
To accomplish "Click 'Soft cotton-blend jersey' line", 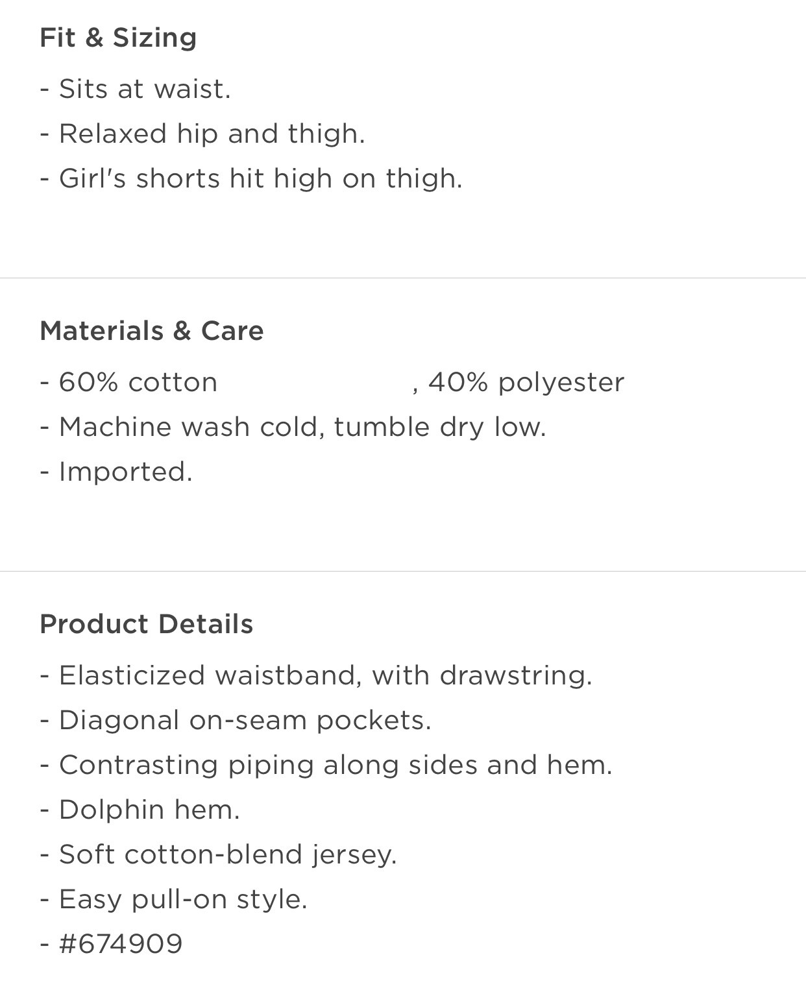I will 218,854.
